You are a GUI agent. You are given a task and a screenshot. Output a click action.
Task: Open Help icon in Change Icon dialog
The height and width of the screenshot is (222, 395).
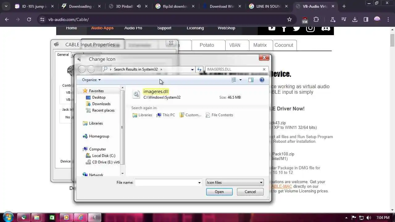[262, 80]
